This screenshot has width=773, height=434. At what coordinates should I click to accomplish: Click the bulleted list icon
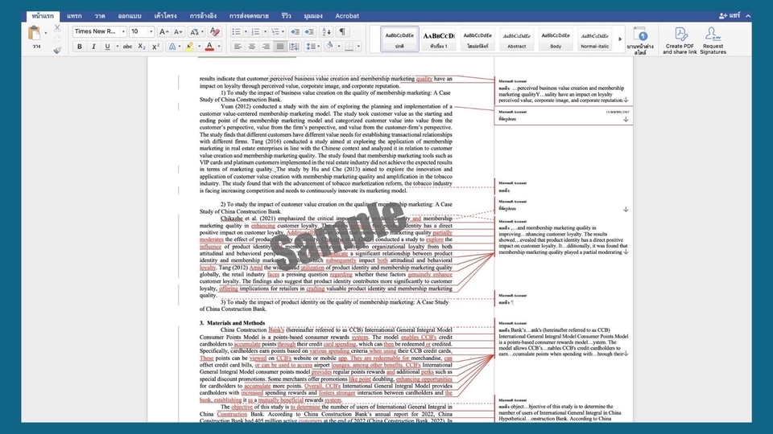coord(236,32)
